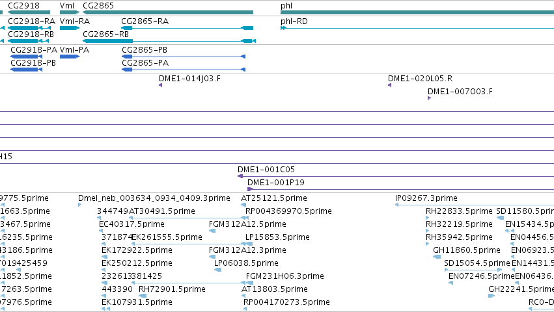
Task: Select the Vml gene bar
Action: tap(70, 12)
